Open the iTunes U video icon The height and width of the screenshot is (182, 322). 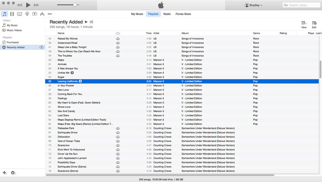[35, 14]
